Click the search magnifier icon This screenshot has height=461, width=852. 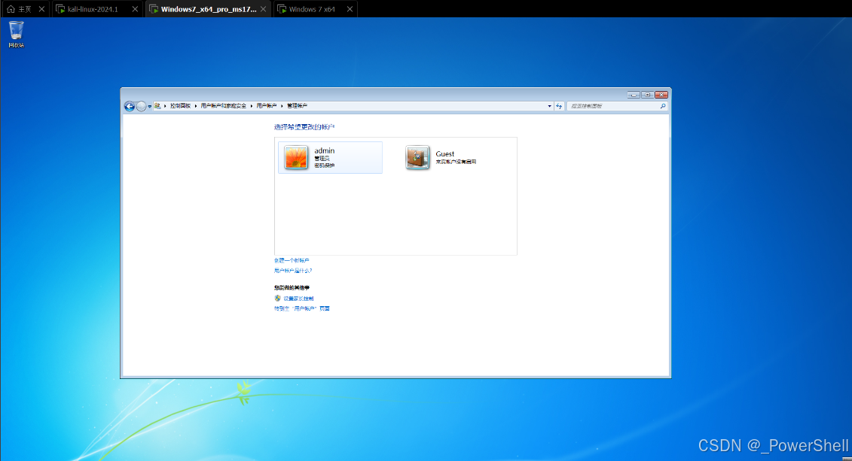click(663, 106)
